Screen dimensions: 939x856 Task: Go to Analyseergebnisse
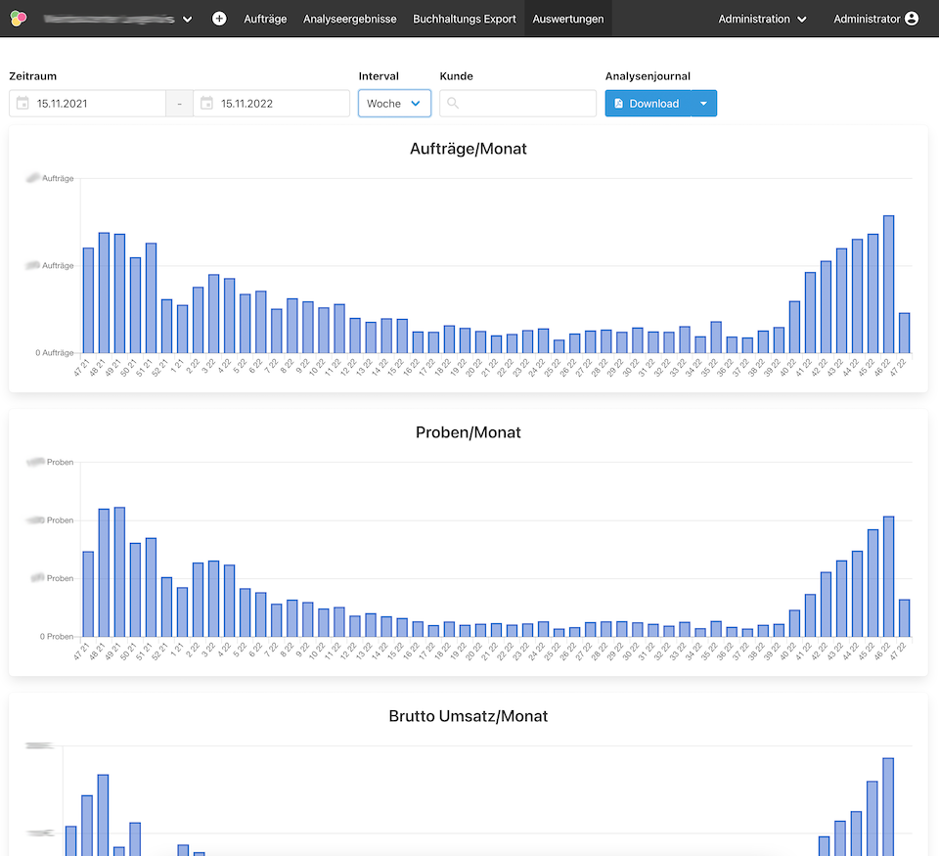(x=350, y=20)
